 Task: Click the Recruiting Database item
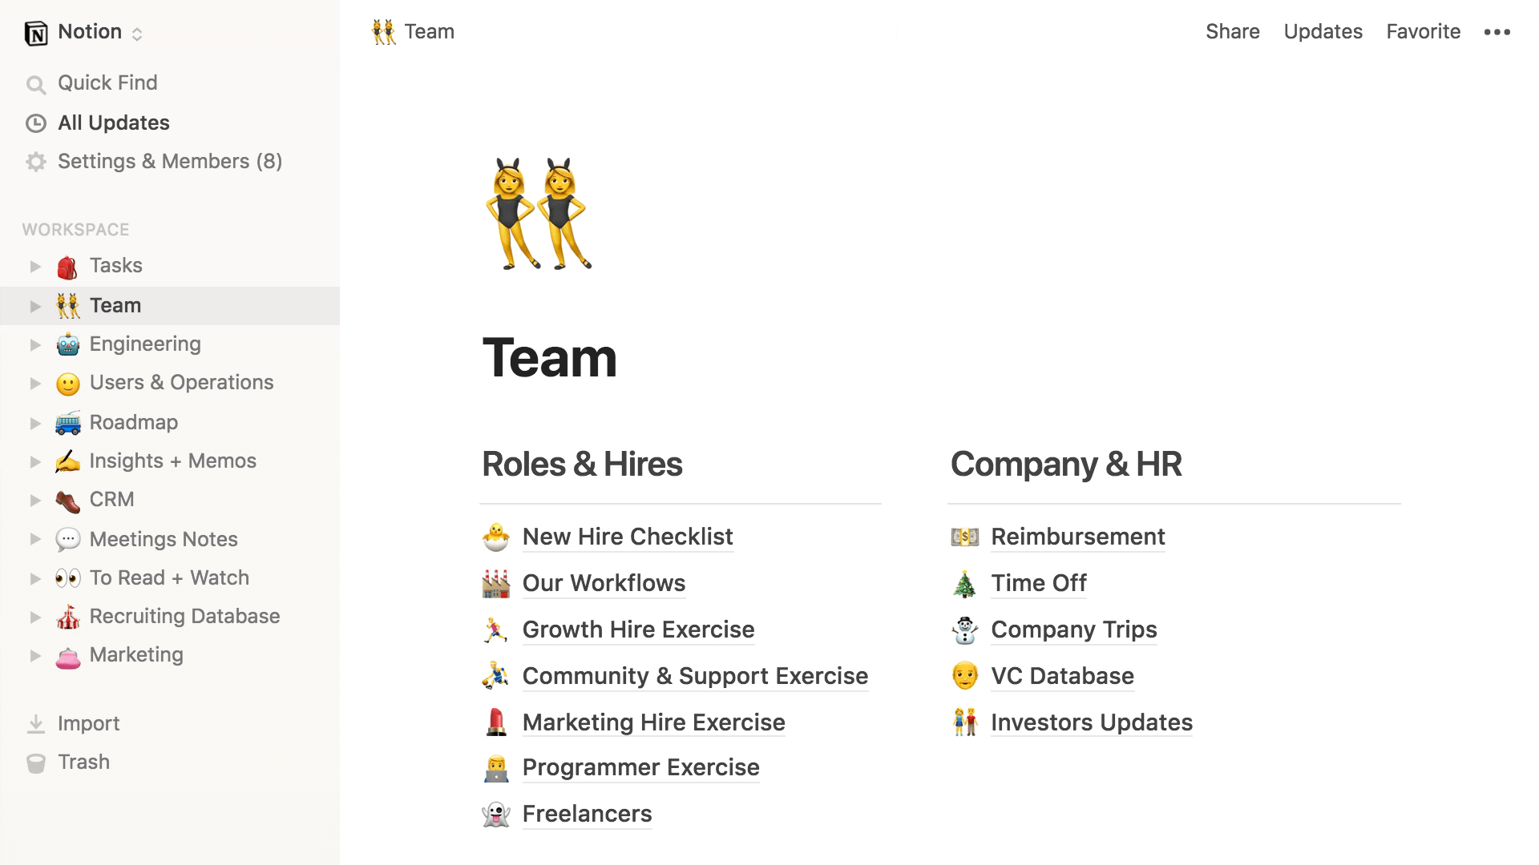[185, 616]
